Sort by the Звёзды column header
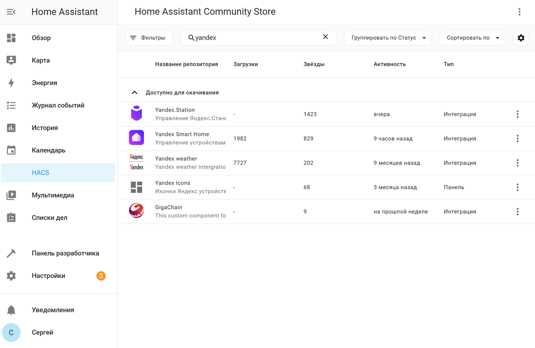This screenshot has width=535, height=348. coord(314,64)
